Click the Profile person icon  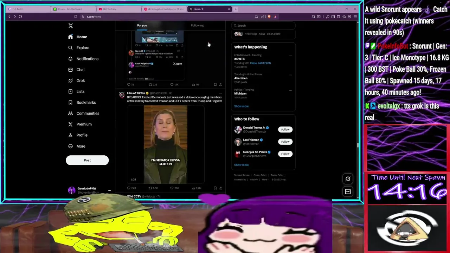tap(70, 135)
